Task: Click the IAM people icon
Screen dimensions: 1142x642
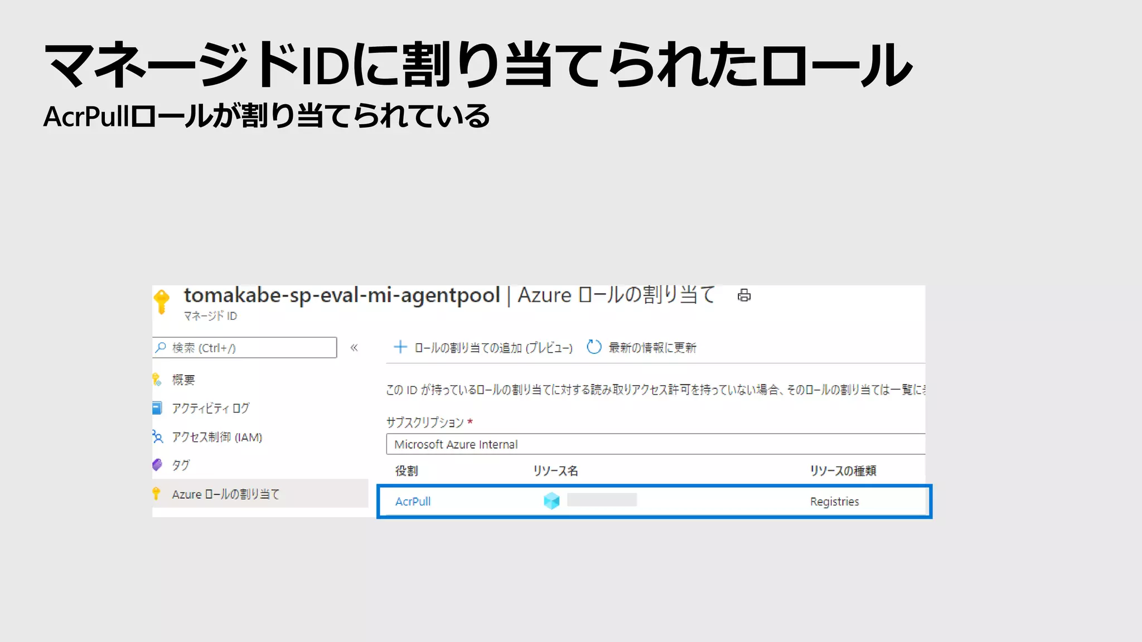Action: (158, 436)
